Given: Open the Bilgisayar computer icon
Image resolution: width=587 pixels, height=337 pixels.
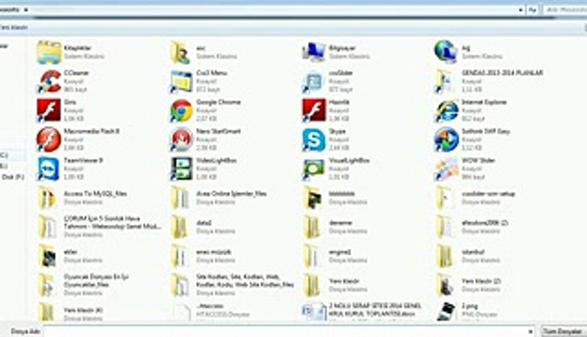Looking at the screenshot, I should [314, 52].
